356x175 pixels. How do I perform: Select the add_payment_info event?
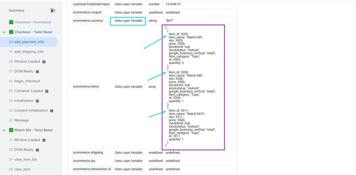tap(29, 42)
